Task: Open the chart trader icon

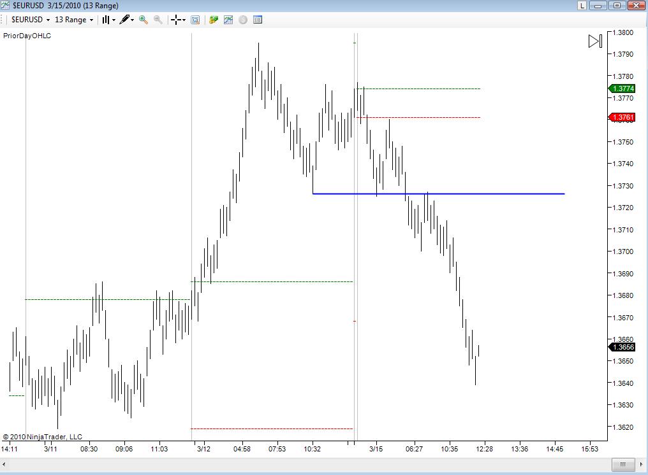Action: pos(214,20)
